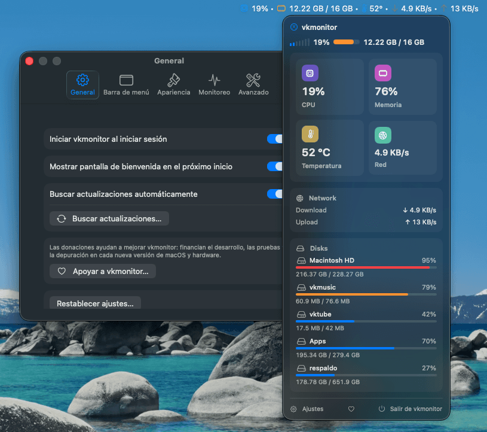Click the 178.78 GB / 651.9 GB text
This screenshot has height=432, width=487.
pyautogui.click(x=327, y=382)
